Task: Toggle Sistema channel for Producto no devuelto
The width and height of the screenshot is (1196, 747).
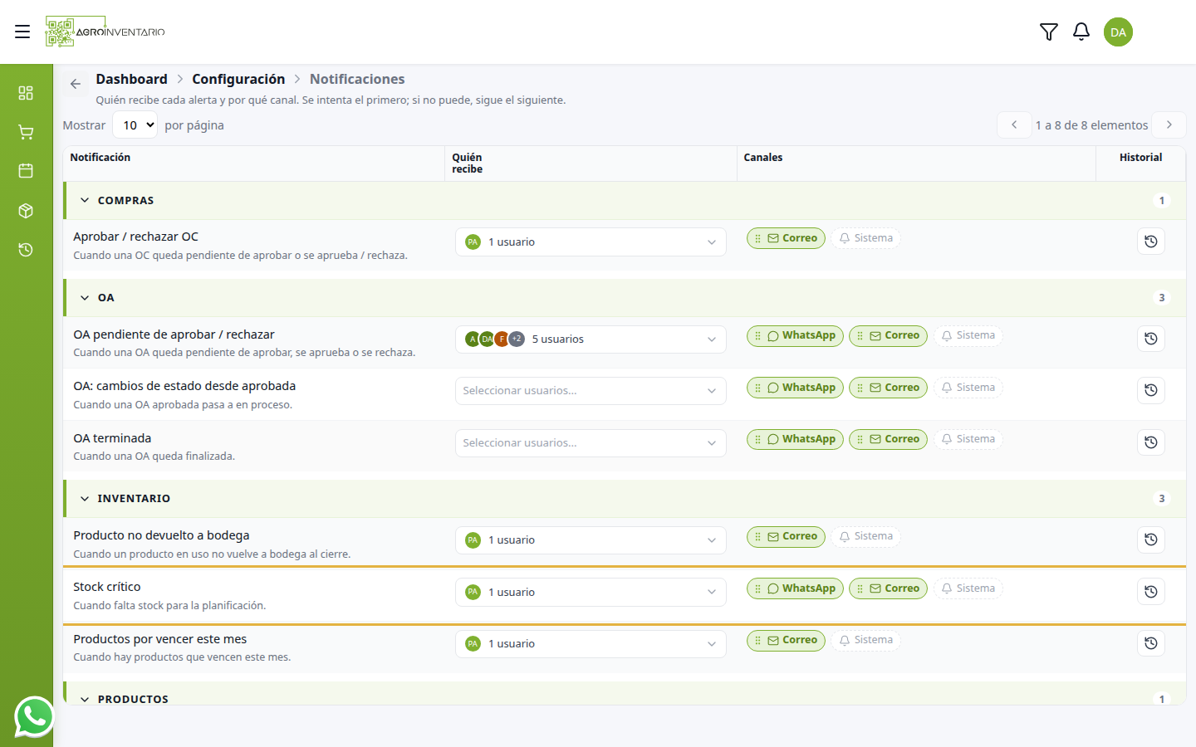Action: tap(865, 536)
